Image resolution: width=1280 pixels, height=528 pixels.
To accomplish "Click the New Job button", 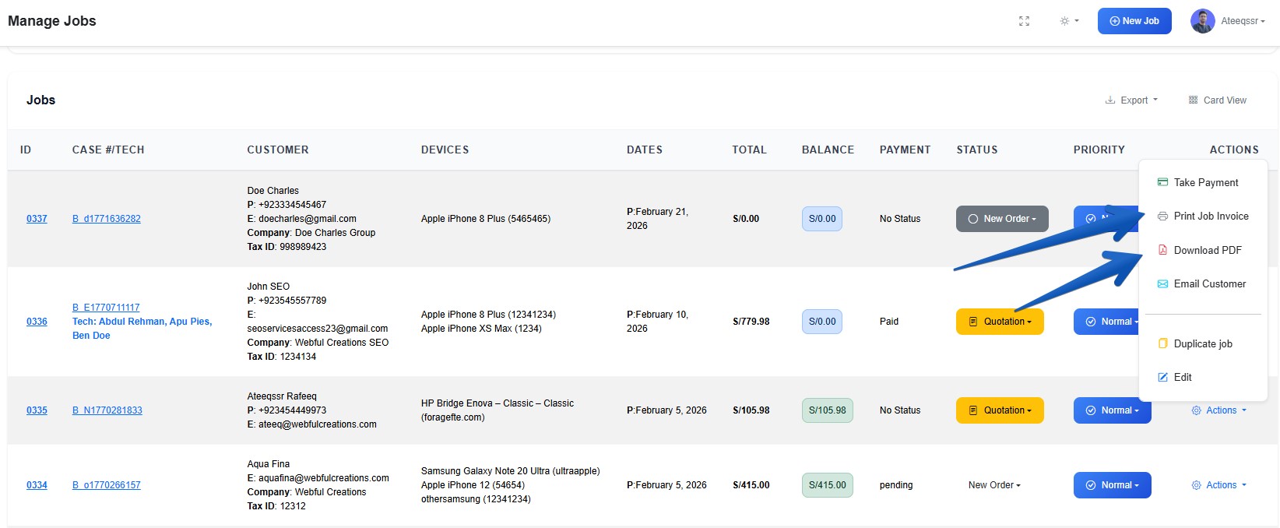I will pos(1134,21).
